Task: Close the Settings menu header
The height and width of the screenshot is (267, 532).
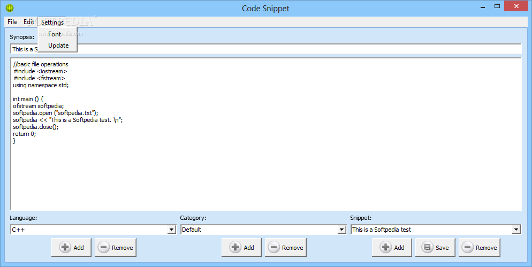Action: point(52,22)
